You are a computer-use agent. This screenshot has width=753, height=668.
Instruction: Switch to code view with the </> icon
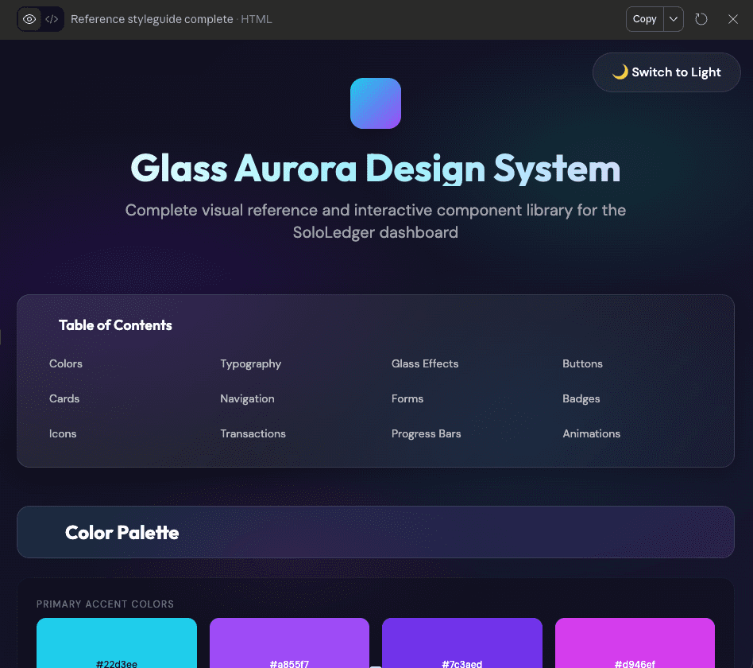(x=52, y=18)
